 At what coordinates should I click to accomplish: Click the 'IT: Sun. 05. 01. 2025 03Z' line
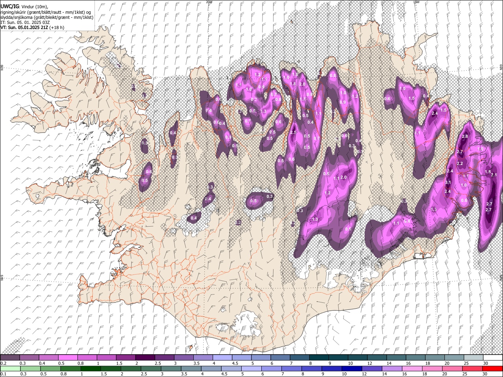(x=25, y=22)
